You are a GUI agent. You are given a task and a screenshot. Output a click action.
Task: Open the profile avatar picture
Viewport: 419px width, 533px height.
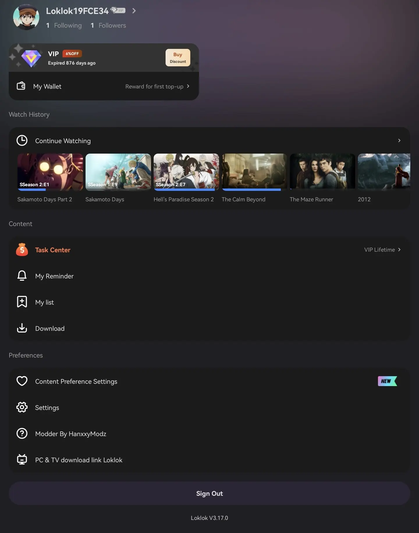click(26, 17)
